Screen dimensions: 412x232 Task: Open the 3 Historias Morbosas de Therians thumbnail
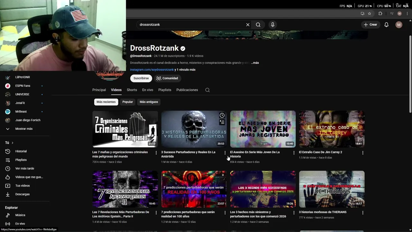coord(332,189)
